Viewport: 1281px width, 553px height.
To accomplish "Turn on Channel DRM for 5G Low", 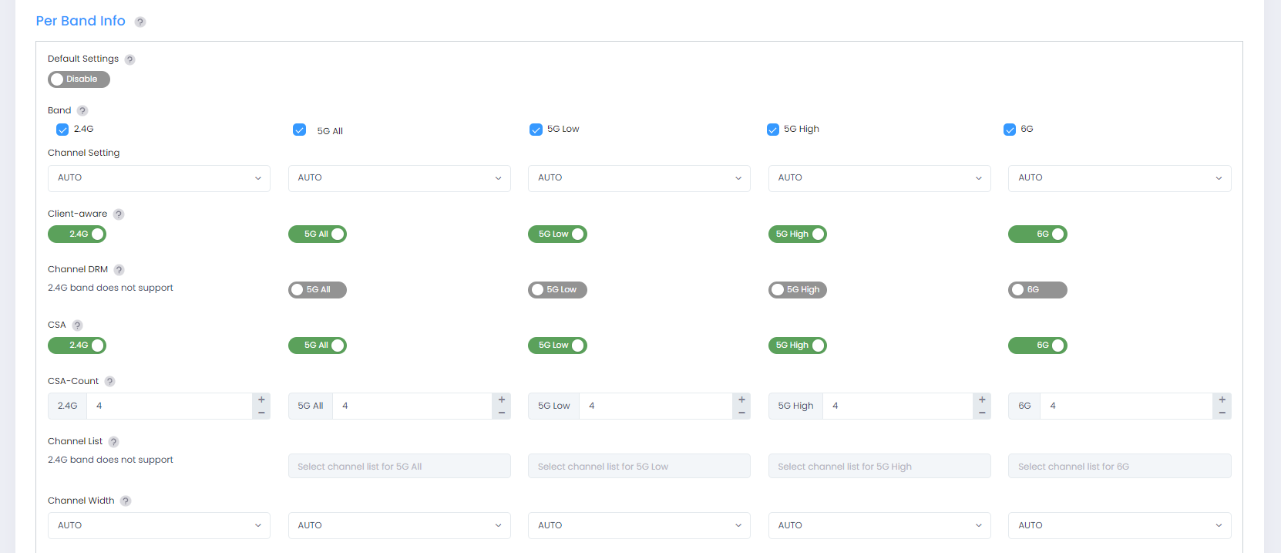I will [x=556, y=290].
